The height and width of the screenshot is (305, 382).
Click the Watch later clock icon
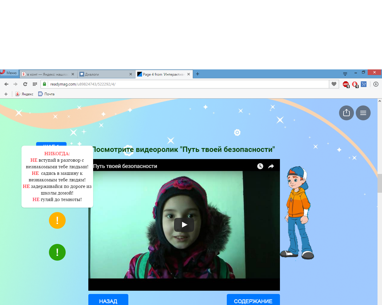click(x=260, y=166)
